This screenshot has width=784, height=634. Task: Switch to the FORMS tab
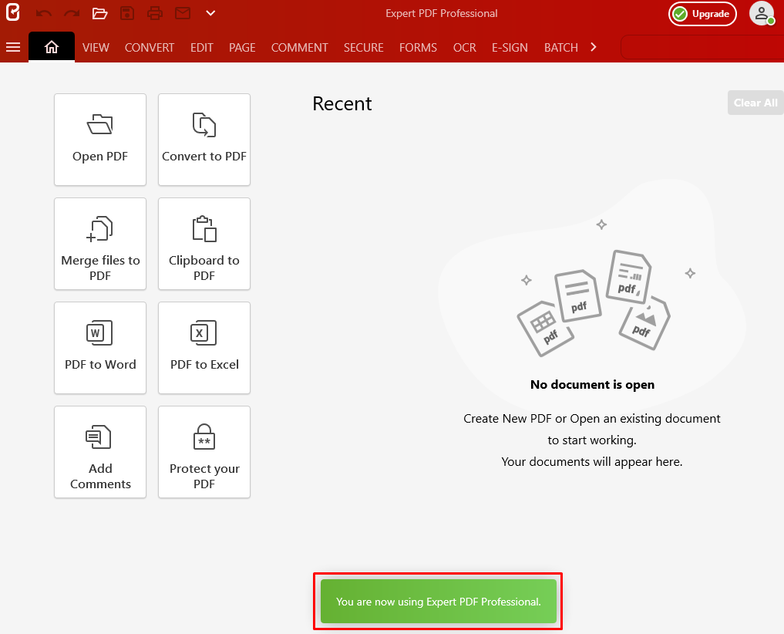pyautogui.click(x=418, y=48)
